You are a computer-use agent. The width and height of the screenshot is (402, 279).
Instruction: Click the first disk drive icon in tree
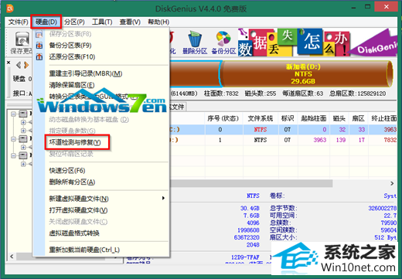tap(23, 114)
